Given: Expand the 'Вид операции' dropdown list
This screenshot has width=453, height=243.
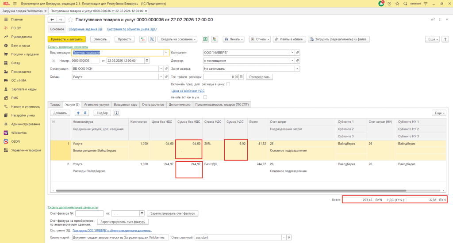Looking at the screenshot, I should (x=166, y=53).
